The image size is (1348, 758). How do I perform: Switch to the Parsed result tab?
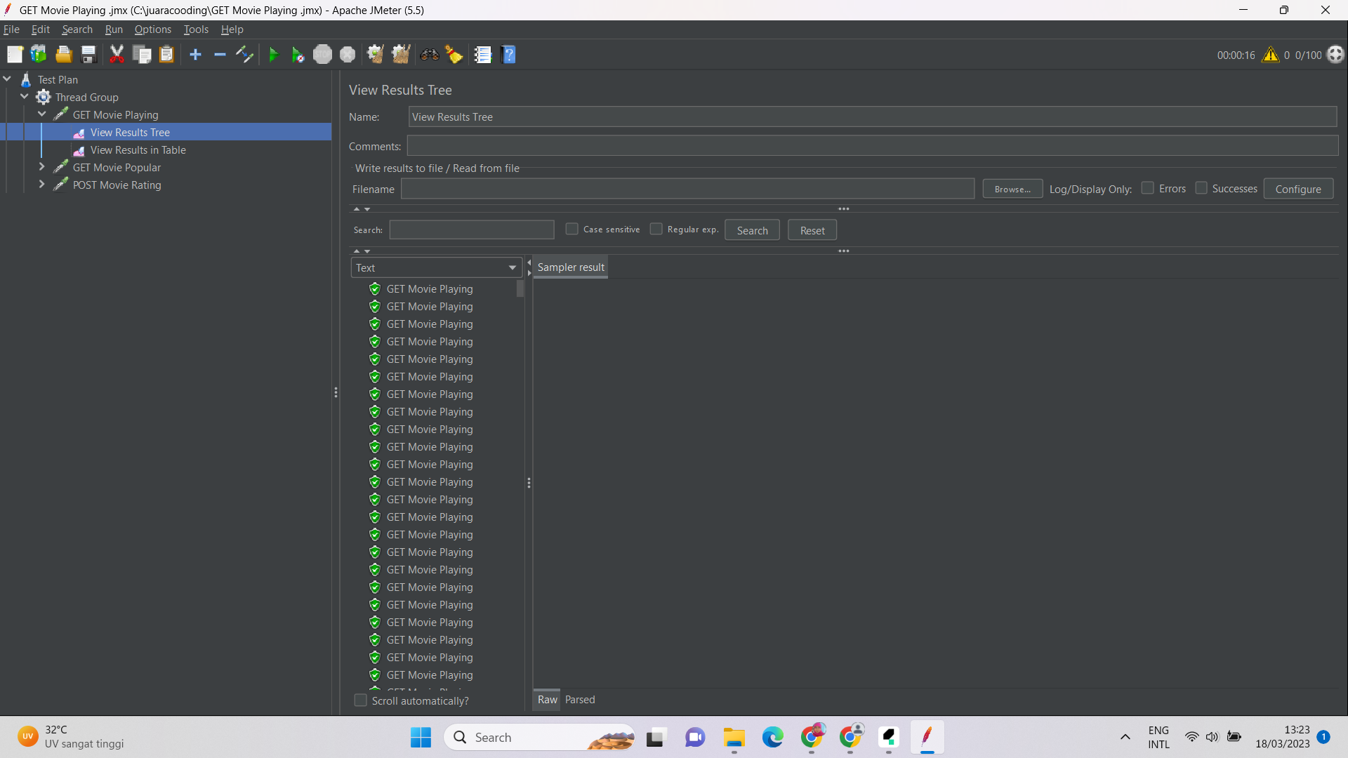click(x=579, y=700)
